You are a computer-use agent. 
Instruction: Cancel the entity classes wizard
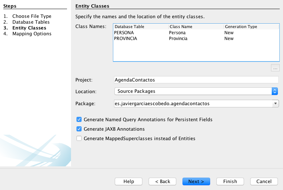coord(264,181)
